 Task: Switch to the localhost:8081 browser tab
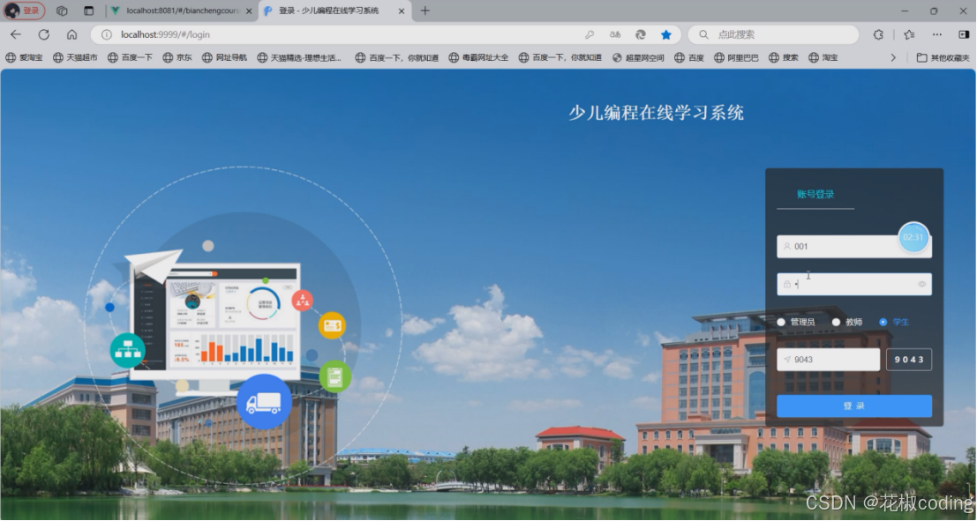pos(177,11)
